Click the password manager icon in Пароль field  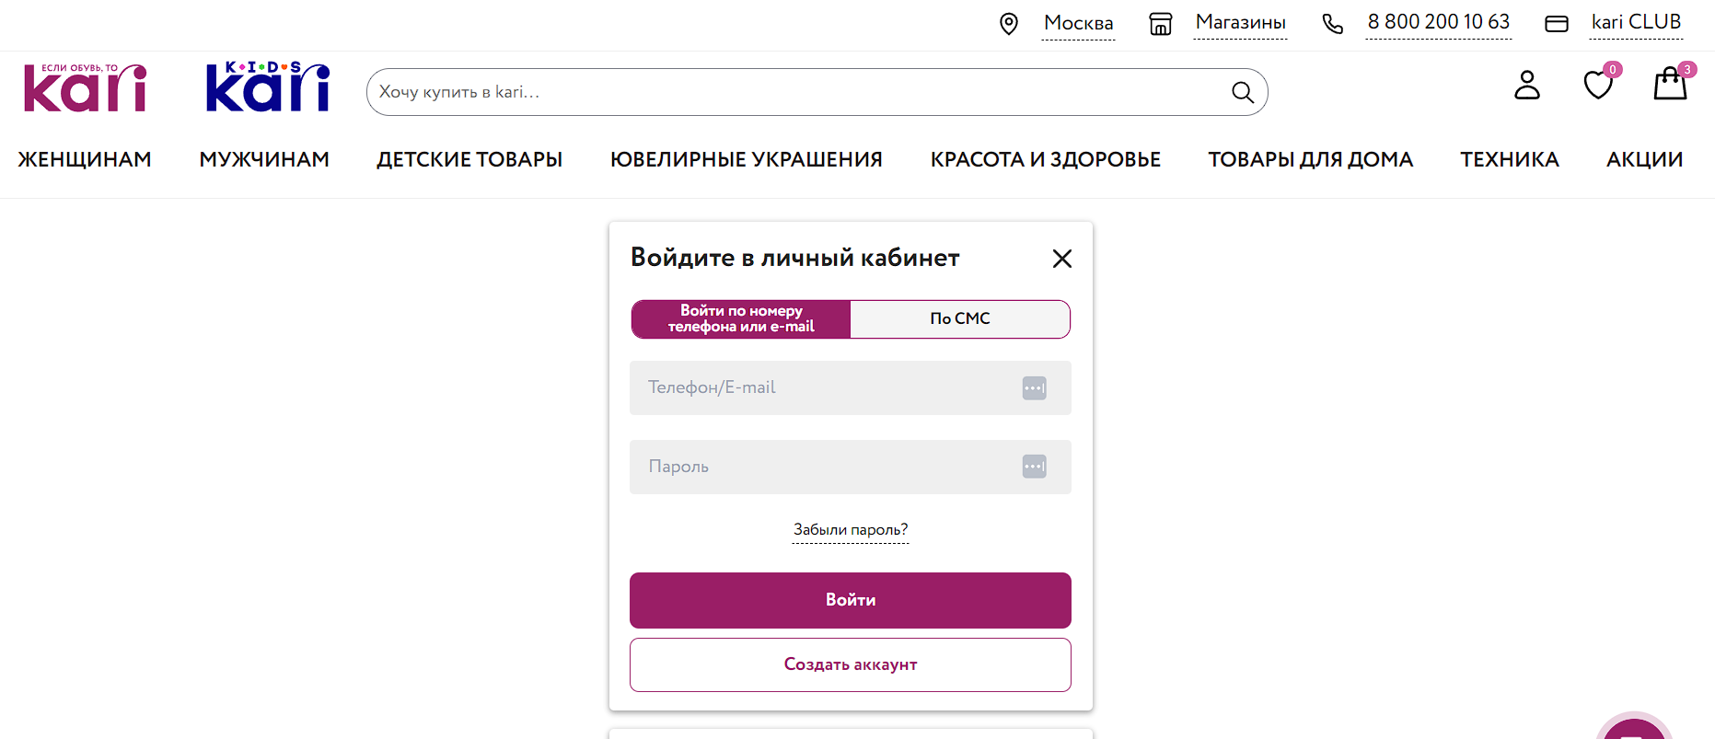click(1034, 468)
